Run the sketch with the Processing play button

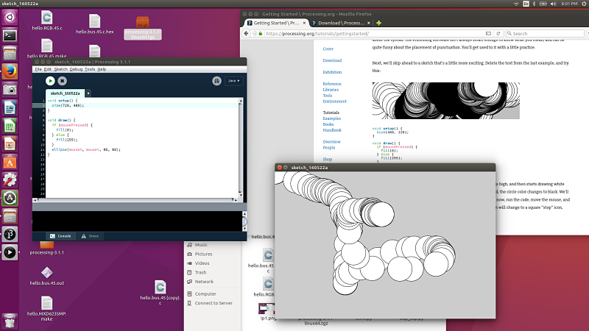[50, 81]
